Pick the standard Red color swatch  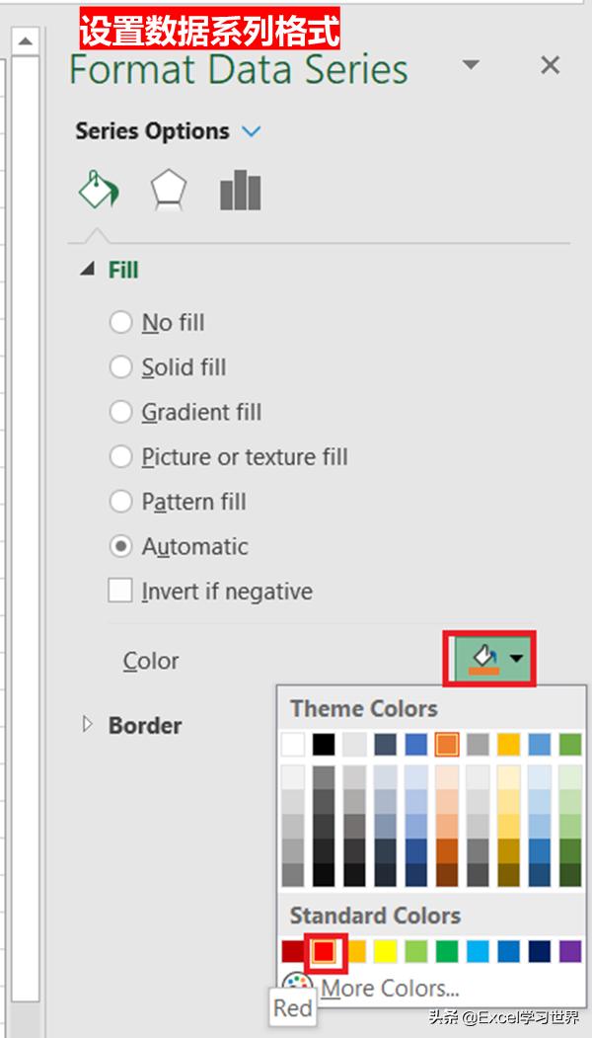(324, 951)
